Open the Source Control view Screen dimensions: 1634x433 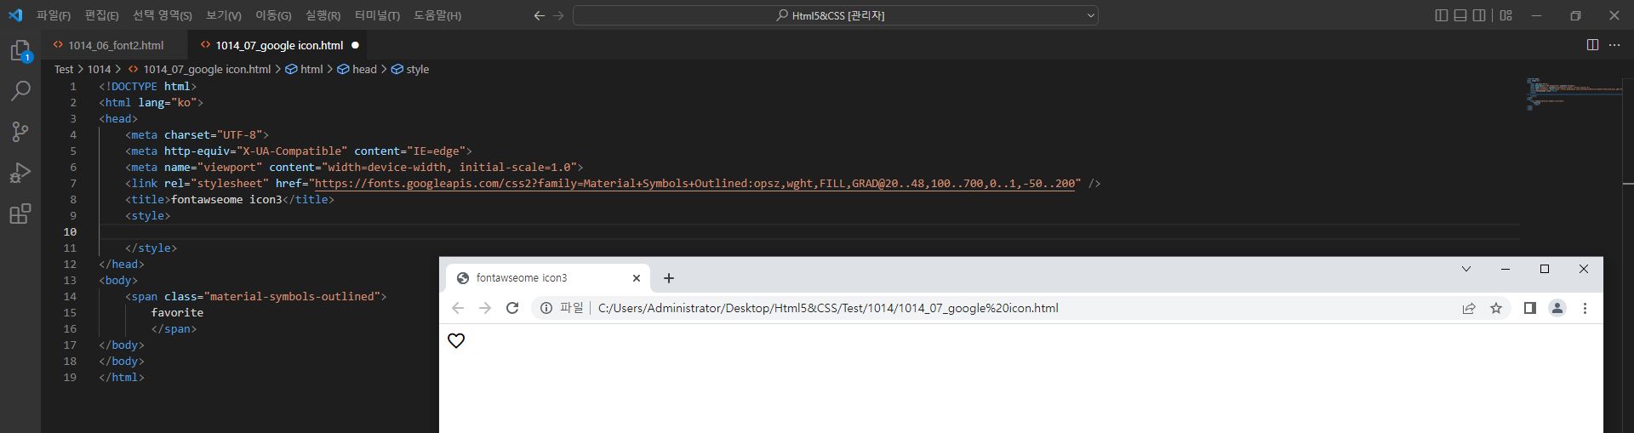(20, 131)
